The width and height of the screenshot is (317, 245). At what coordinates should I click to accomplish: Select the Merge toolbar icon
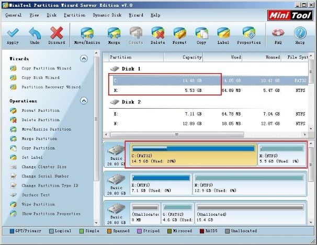[x=114, y=33]
